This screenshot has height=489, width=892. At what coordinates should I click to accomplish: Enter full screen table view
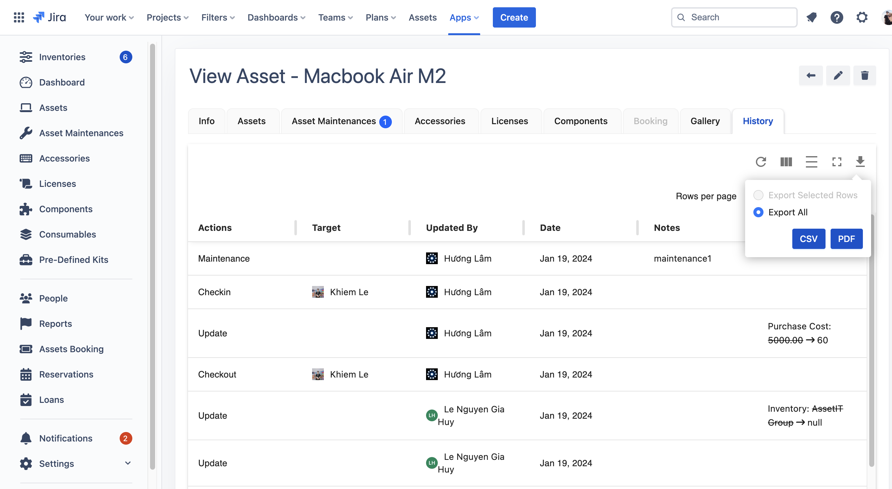(x=837, y=162)
